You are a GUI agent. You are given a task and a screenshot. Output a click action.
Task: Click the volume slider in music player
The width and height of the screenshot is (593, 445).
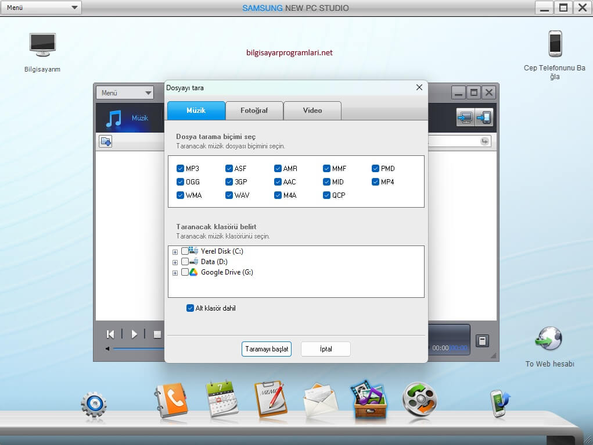coord(138,348)
